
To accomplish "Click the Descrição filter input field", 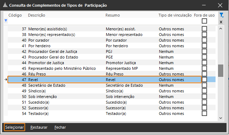I will (66, 21).
